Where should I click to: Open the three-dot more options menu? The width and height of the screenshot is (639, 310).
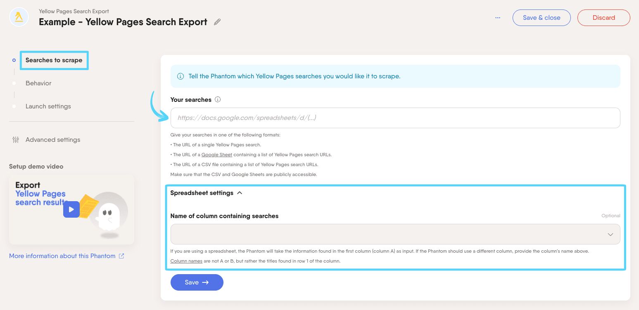pos(498,18)
